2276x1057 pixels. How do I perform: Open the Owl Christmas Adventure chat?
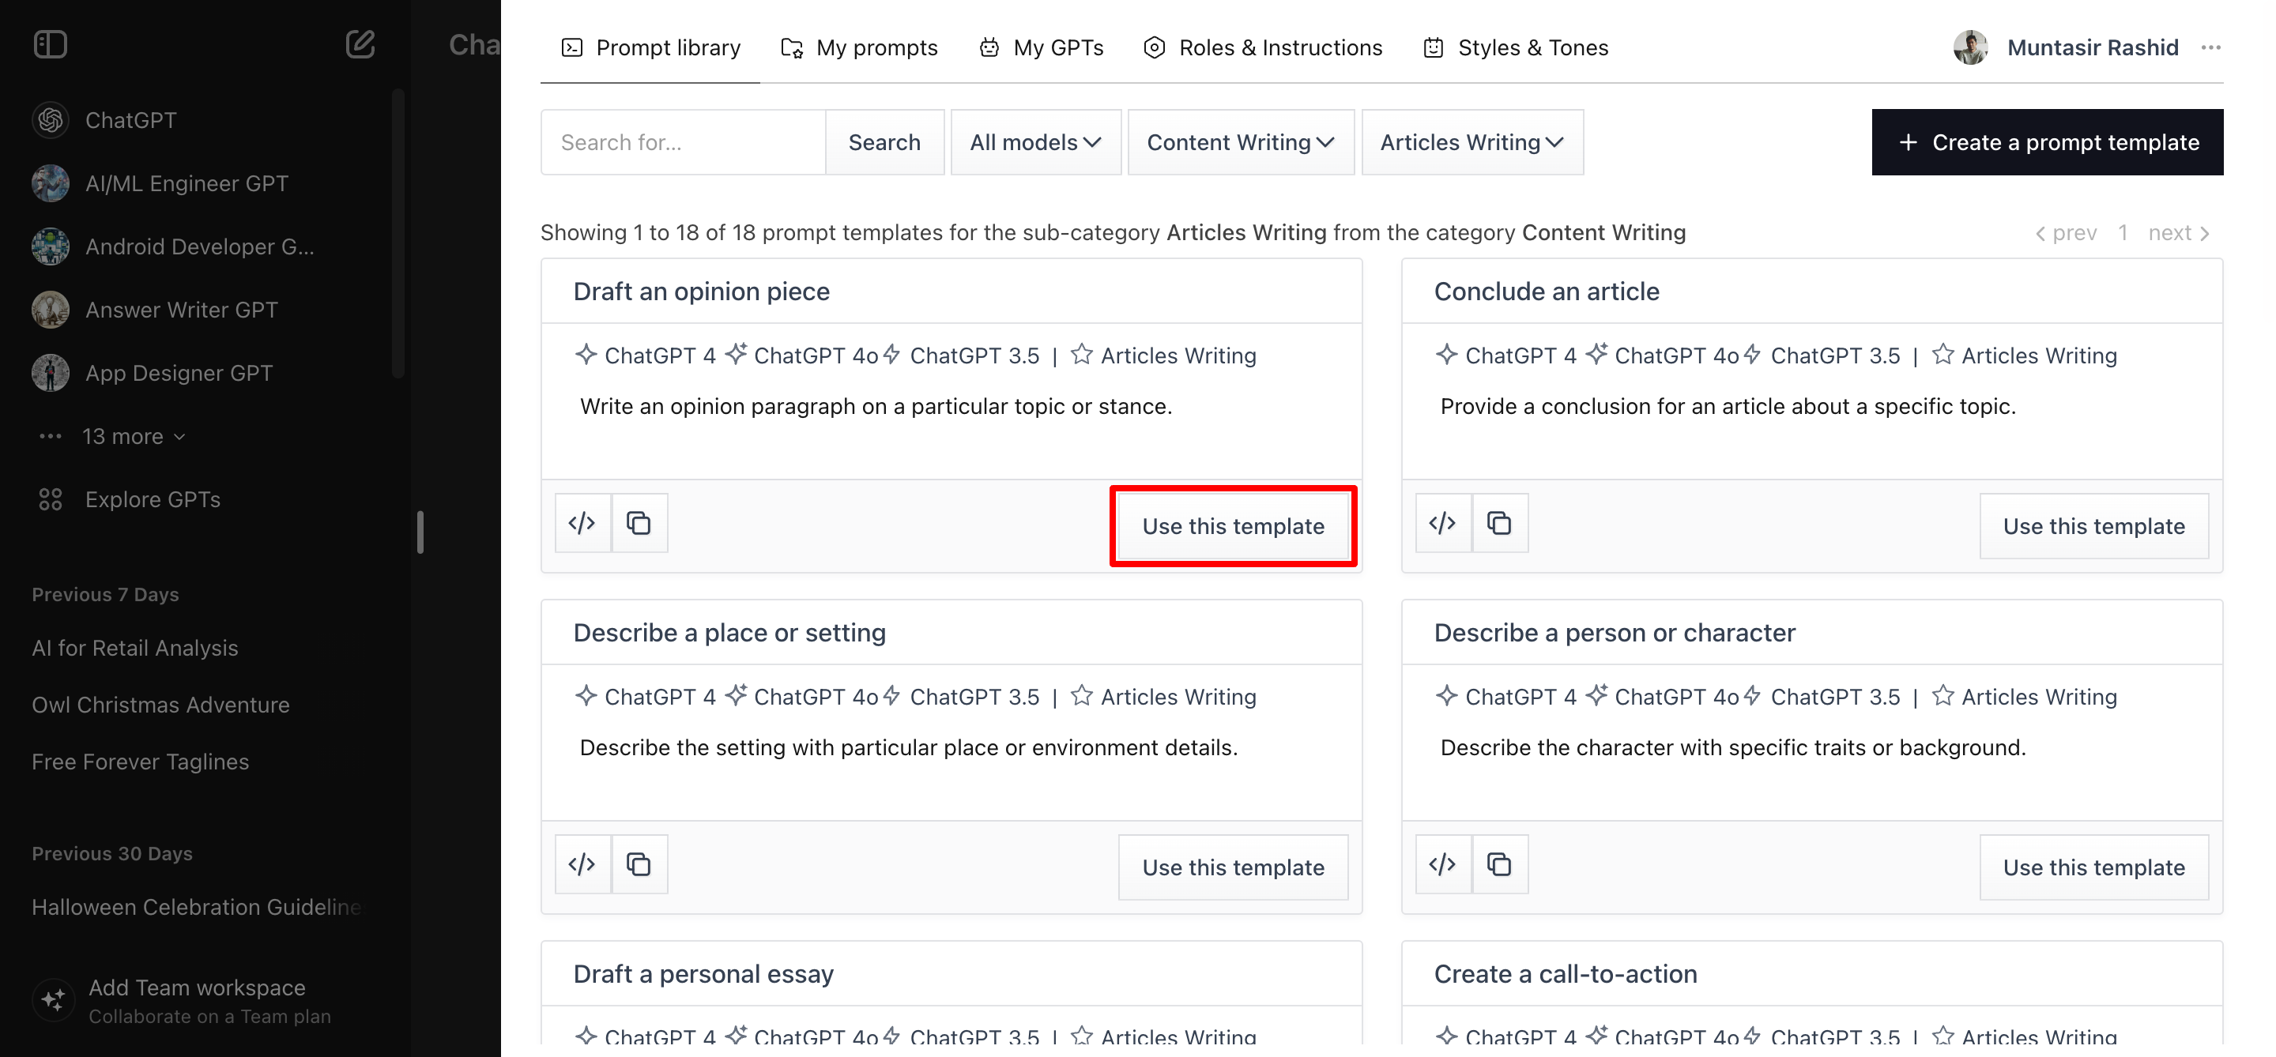coord(160,705)
